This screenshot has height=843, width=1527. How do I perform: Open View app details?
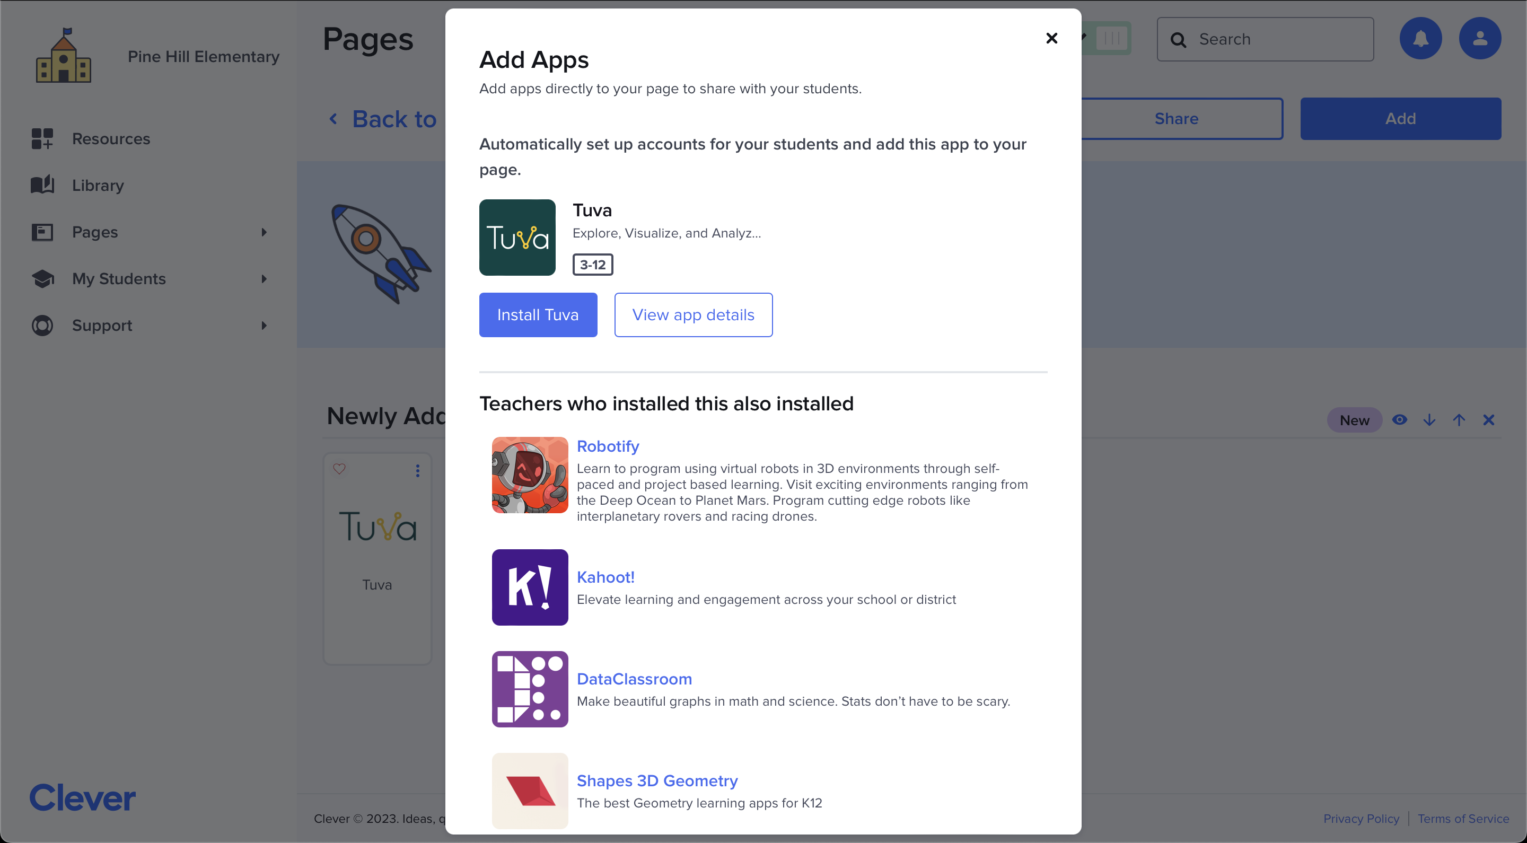tap(693, 315)
